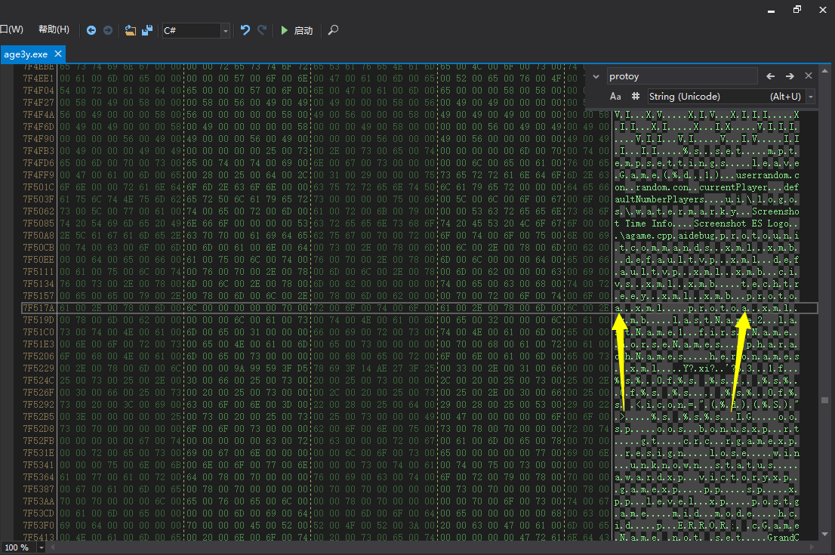Image resolution: width=835 pixels, height=555 pixels.
Task: Click the Save All disks icon
Action: (x=147, y=30)
